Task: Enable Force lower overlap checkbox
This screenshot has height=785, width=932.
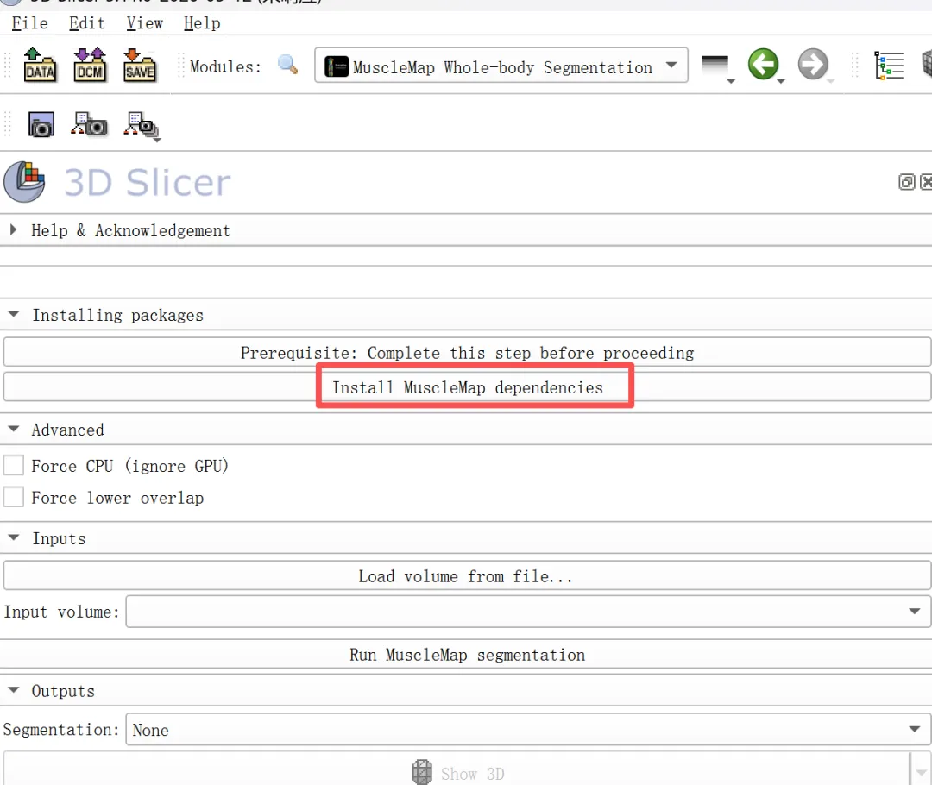Action: pos(14,497)
